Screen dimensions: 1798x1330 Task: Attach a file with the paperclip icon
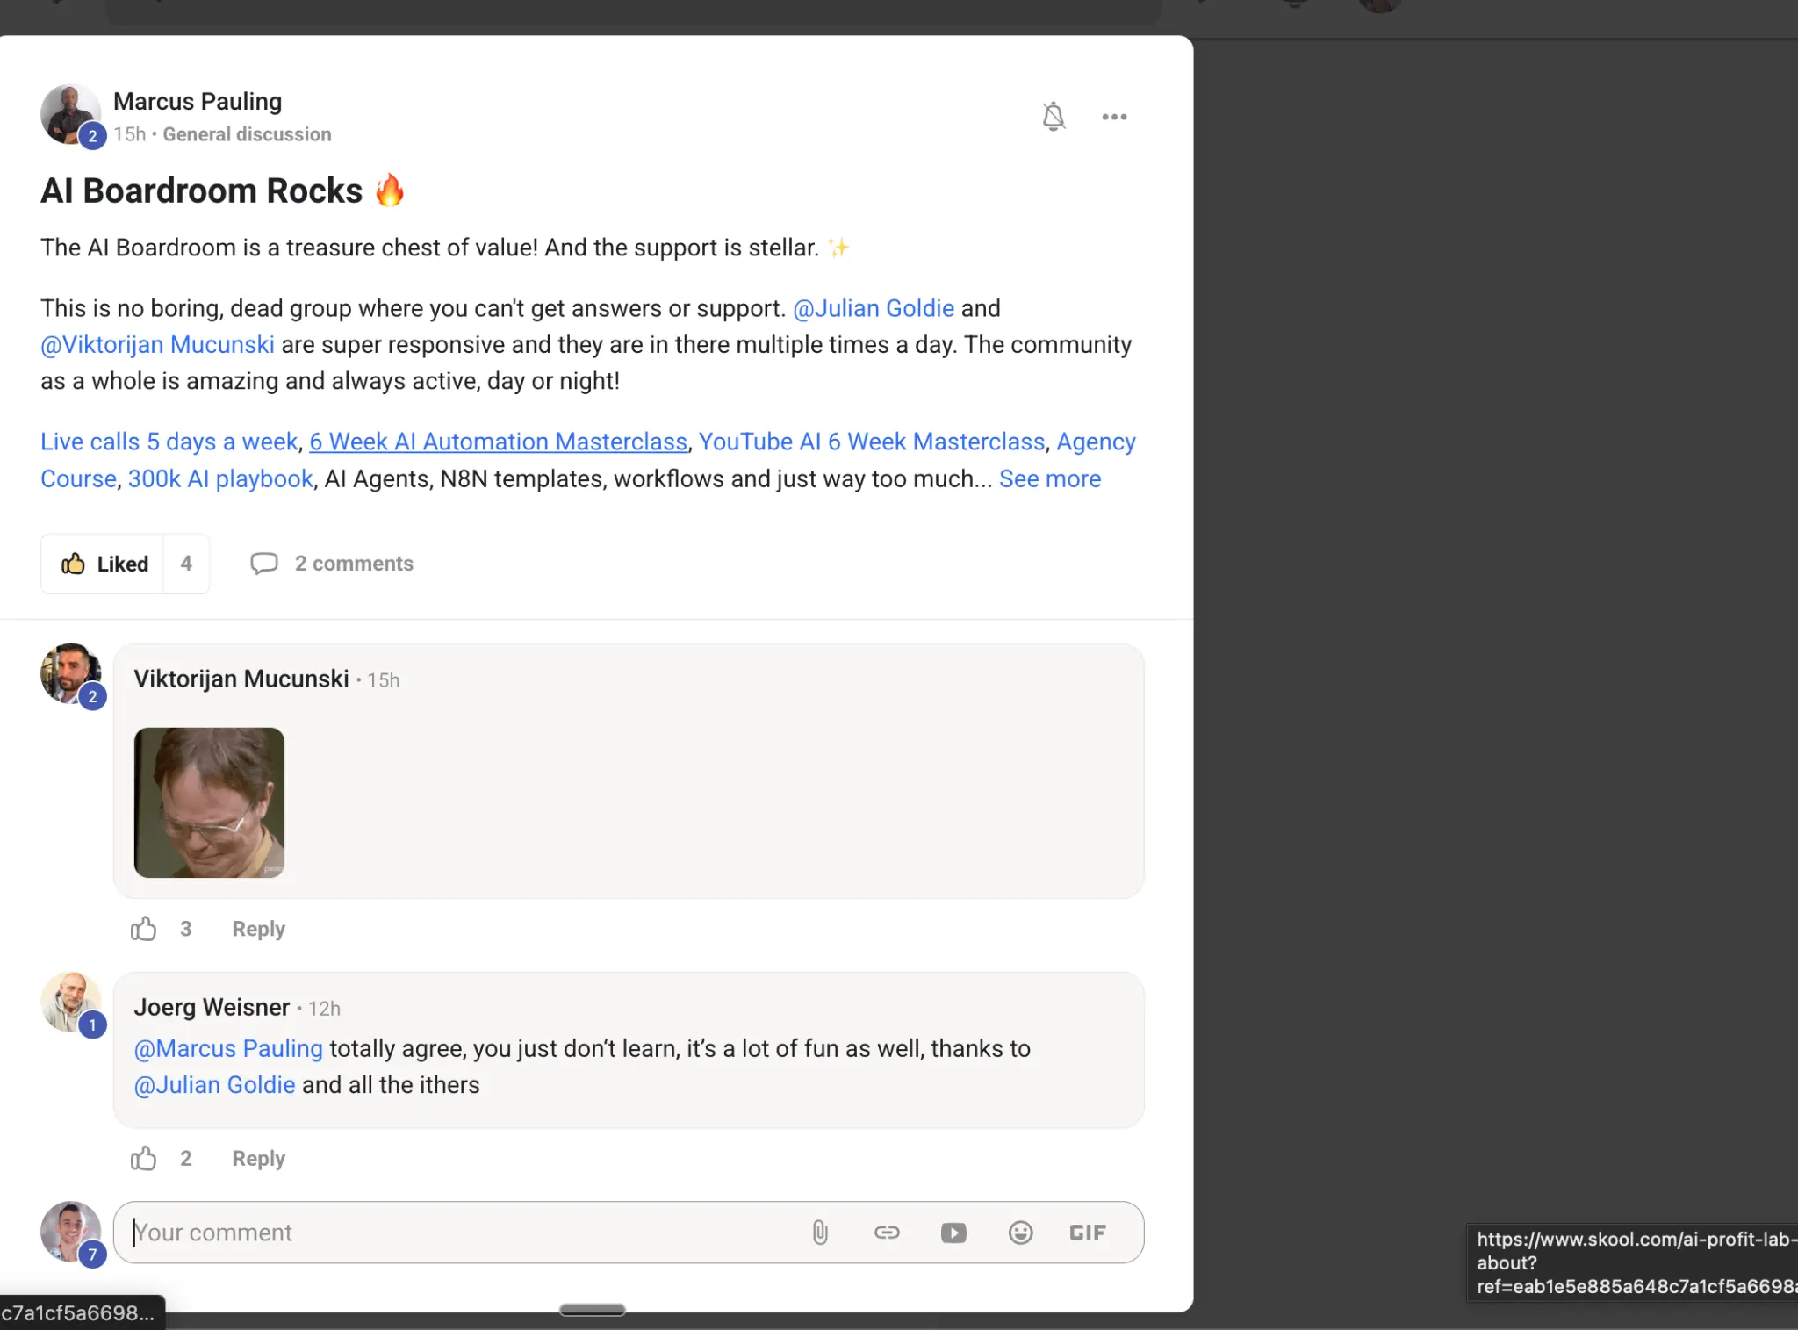coord(820,1233)
